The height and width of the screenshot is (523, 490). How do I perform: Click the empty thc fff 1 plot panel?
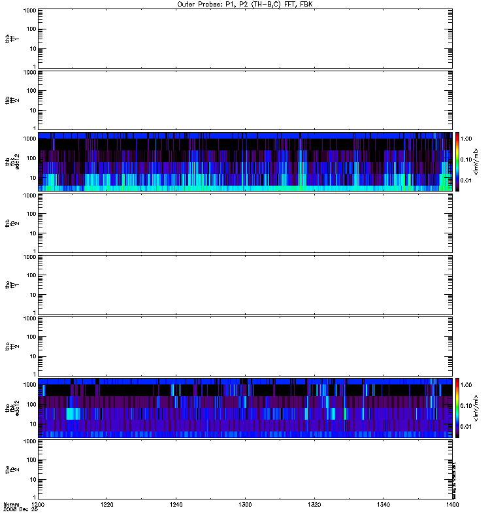(x=245, y=285)
